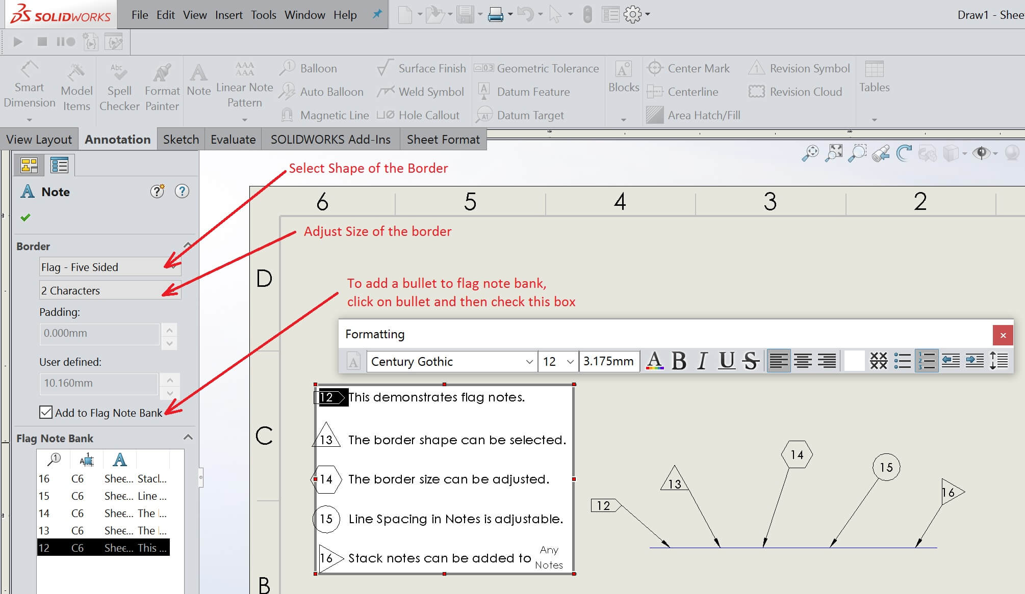Run the Spell Checker
The image size is (1025, 594).
pyautogui.click(x=119, y=87)
